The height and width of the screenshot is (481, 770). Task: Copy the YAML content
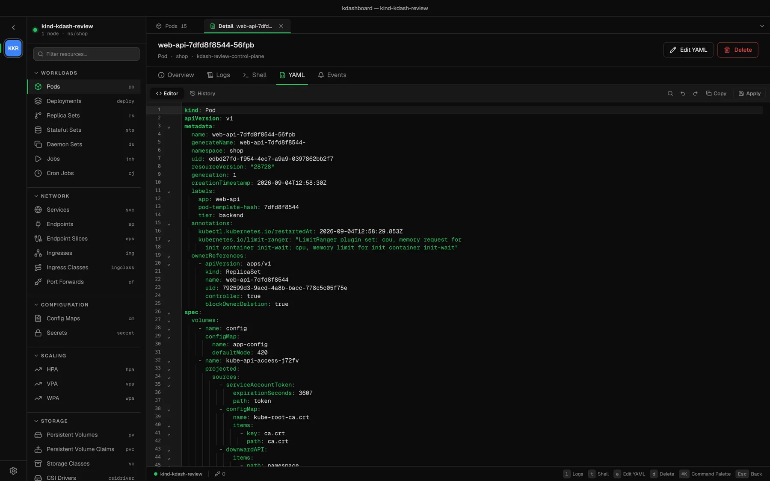coord(716,93)
